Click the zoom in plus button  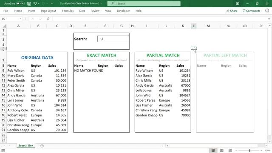click(261, 150)
